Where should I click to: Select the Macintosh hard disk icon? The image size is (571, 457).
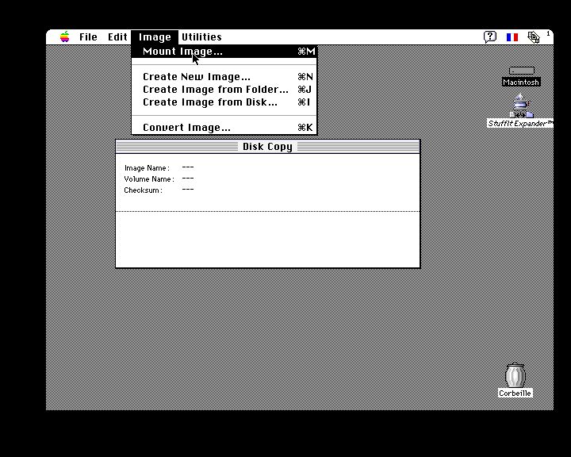tap(521, 71)
